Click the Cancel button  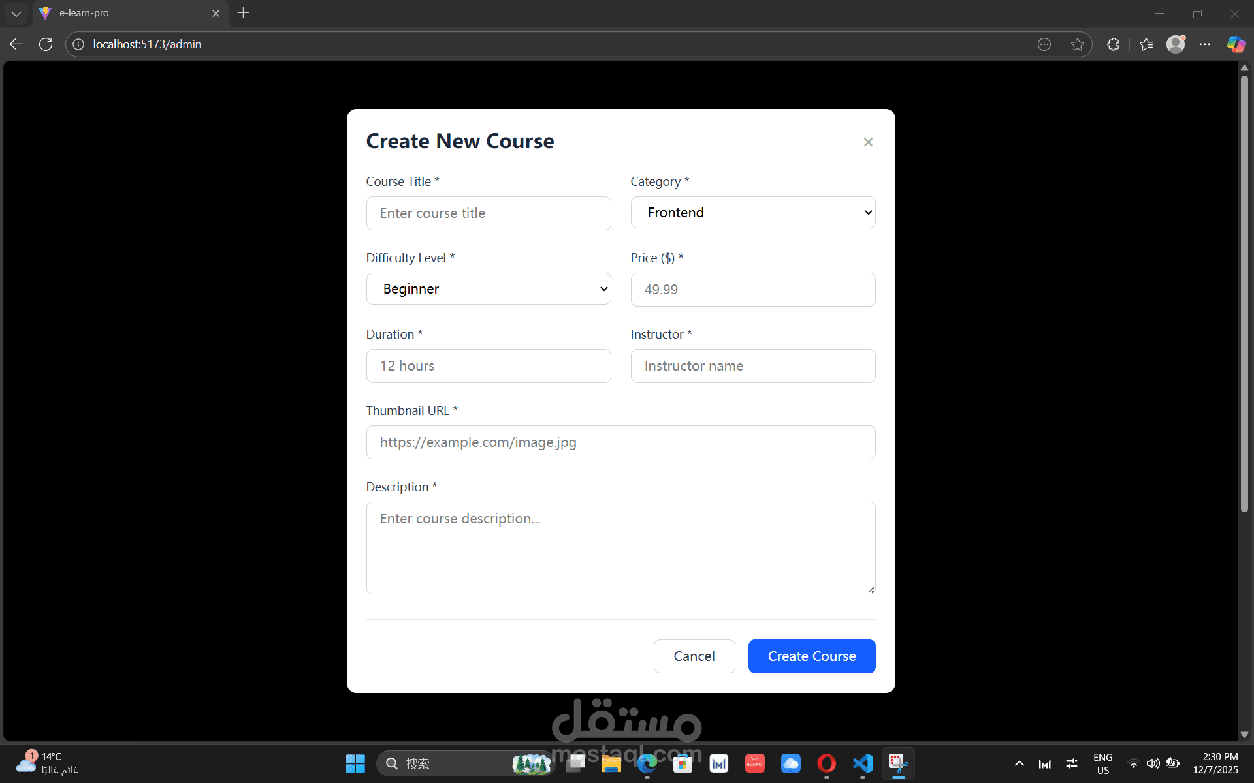coord(694,656)
